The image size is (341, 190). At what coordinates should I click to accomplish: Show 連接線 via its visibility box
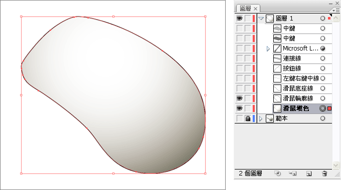(x=239, y=58)
